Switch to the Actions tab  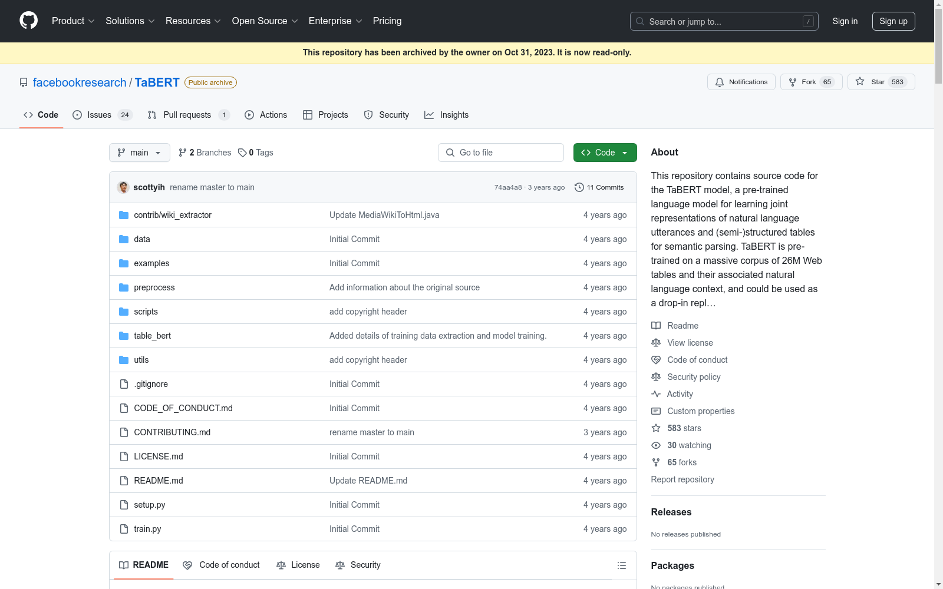pos(266,115)
